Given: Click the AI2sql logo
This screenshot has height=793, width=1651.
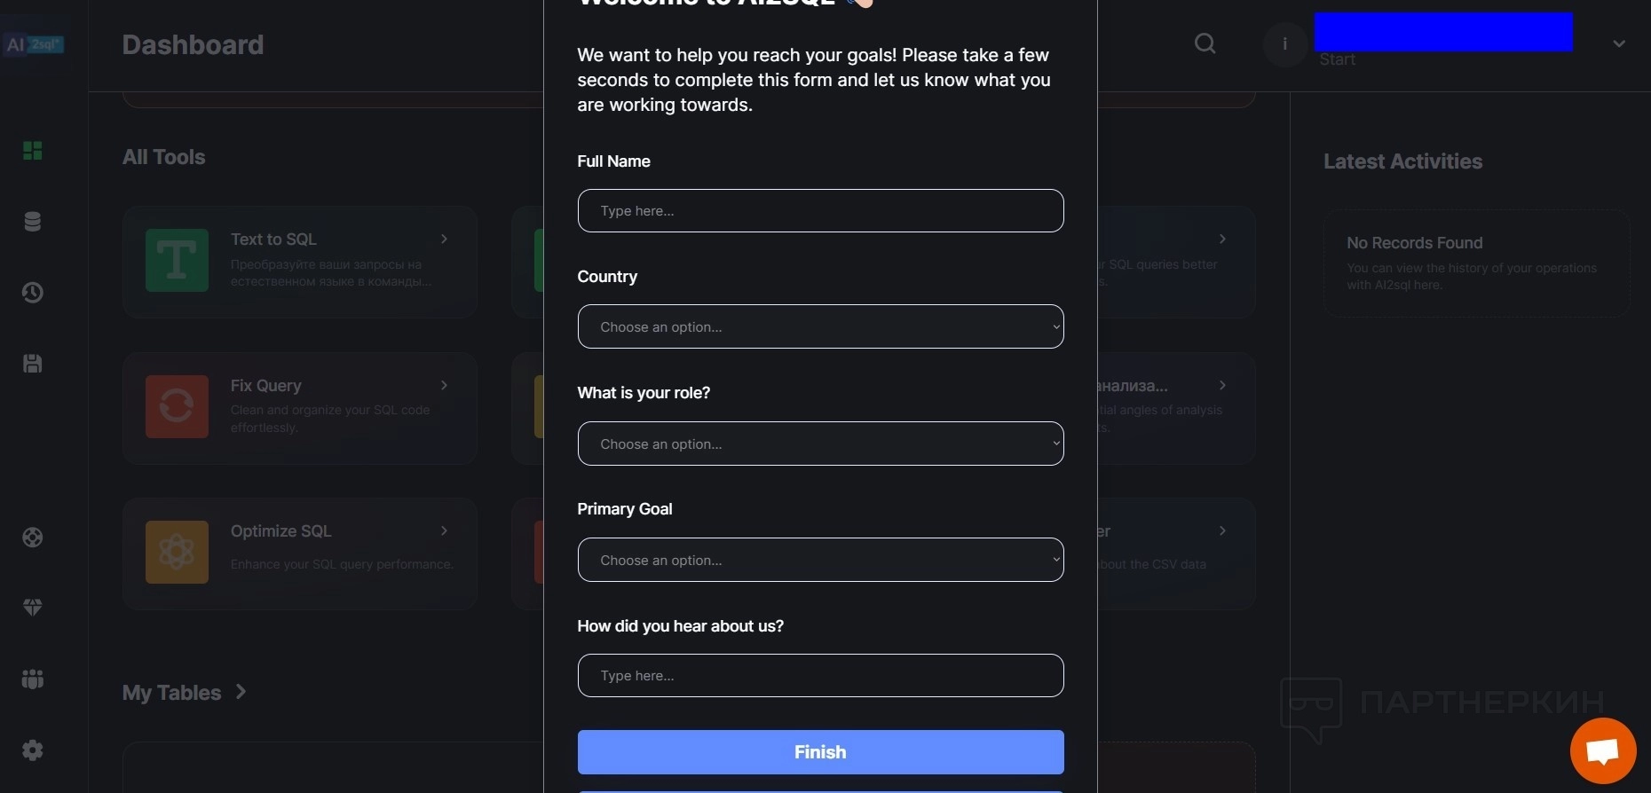Looking at the screenshot, I should coord(34,44).
